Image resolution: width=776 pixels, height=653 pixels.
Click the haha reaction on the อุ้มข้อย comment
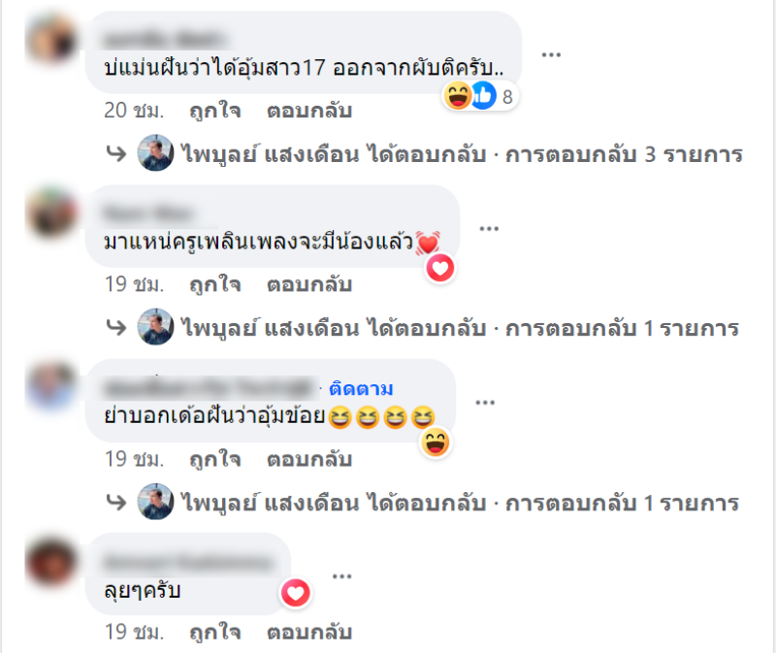tap(435, 442)
